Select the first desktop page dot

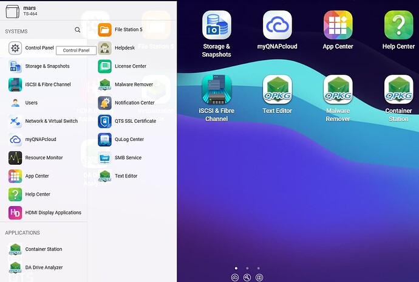(236, 268)
